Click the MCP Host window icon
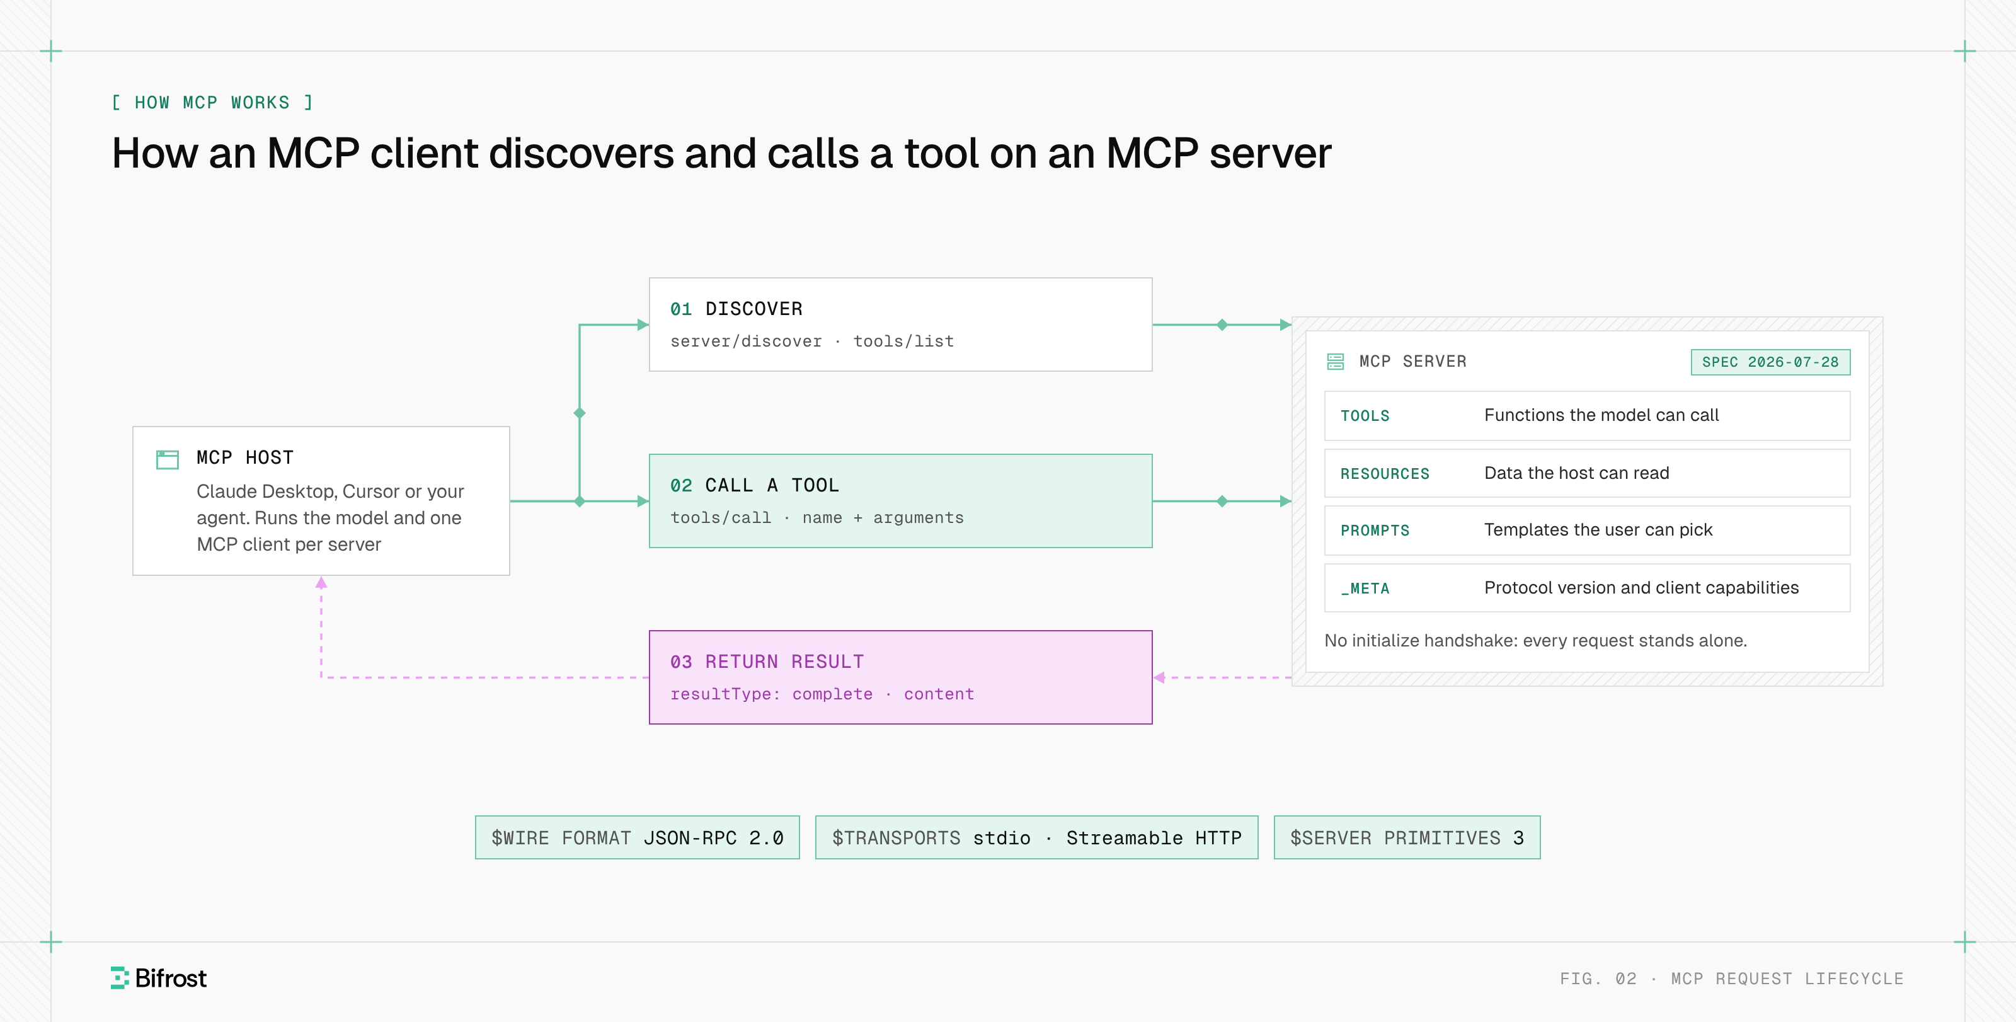2016x1022 pixels. (x=168, y=459)
